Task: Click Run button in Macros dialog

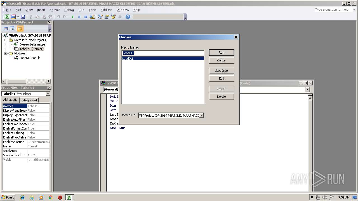Action: click(222, 52)
